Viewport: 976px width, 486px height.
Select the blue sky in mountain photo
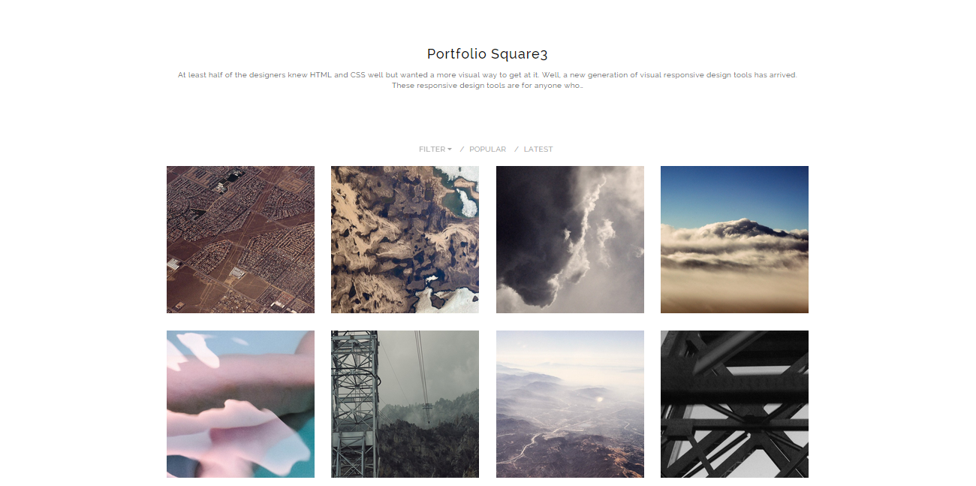click(734, 192)
